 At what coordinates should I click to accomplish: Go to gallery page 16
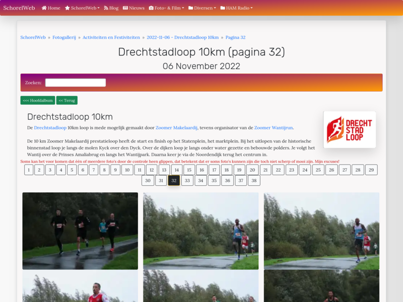click(202, 170)
